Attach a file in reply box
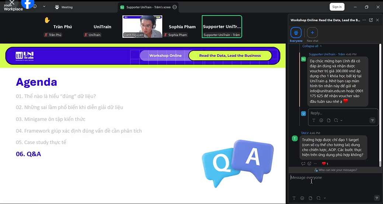This screenshot has height=204, width=383. click(328, 120)
